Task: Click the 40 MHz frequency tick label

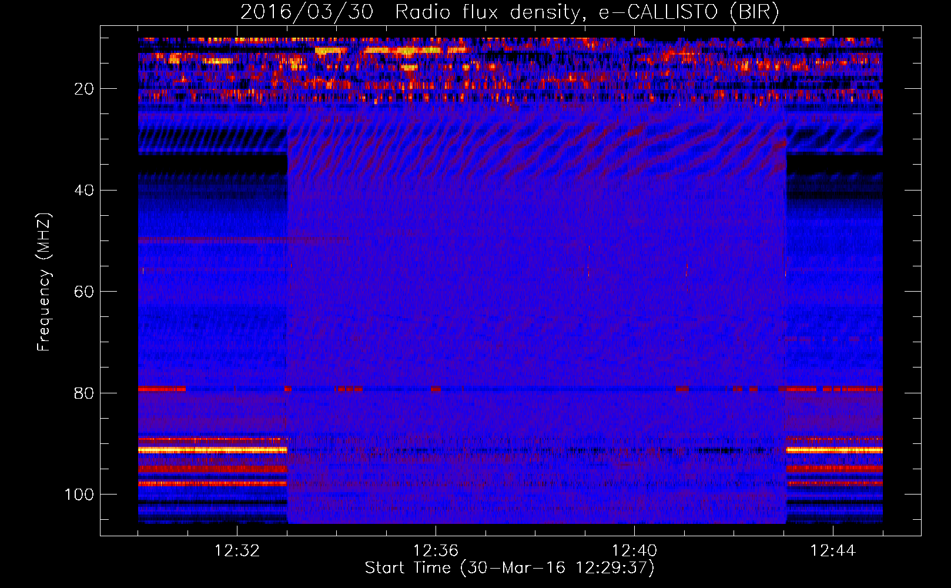Action: (x=85, y=191)
